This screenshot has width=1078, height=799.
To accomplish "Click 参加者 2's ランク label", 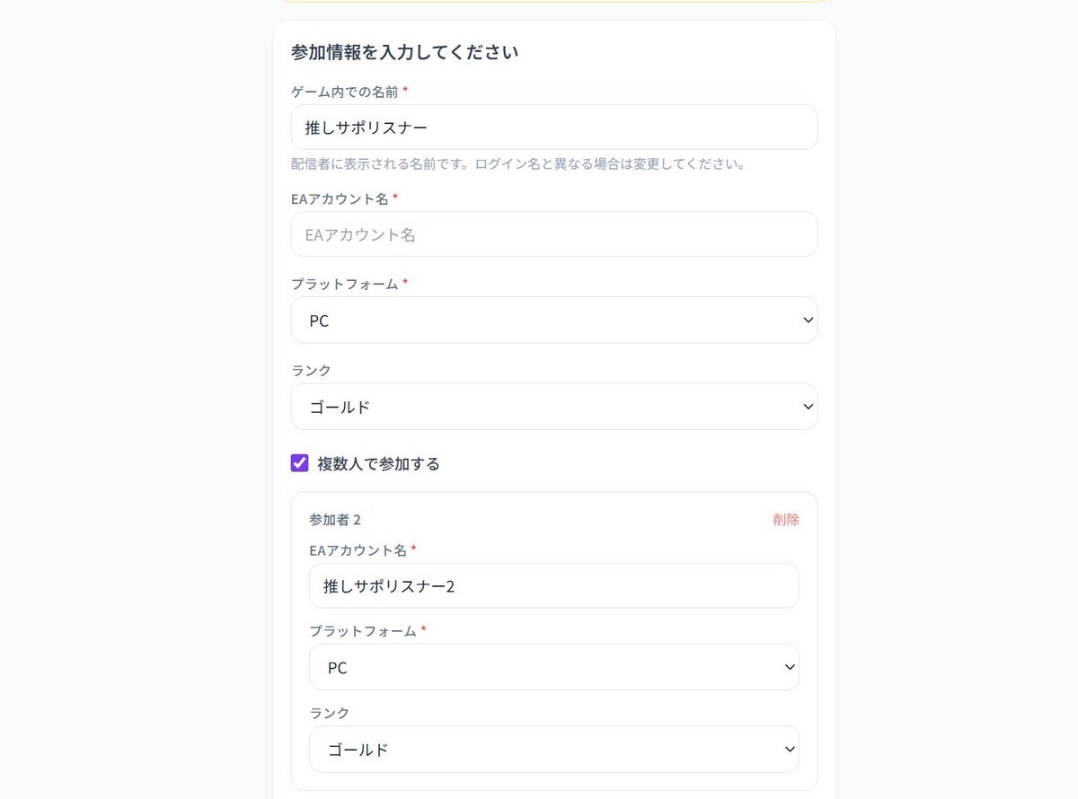I will click(328, 713).
